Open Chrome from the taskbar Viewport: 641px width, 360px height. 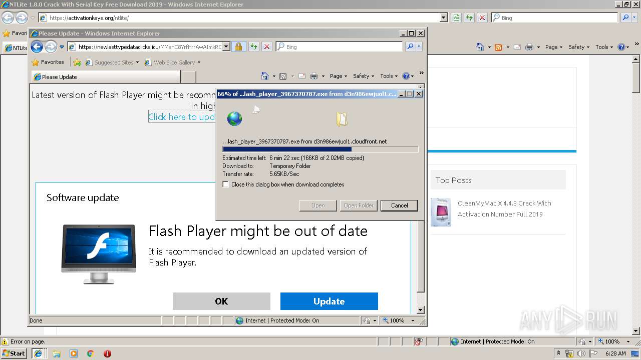click(x=90, y=353)
